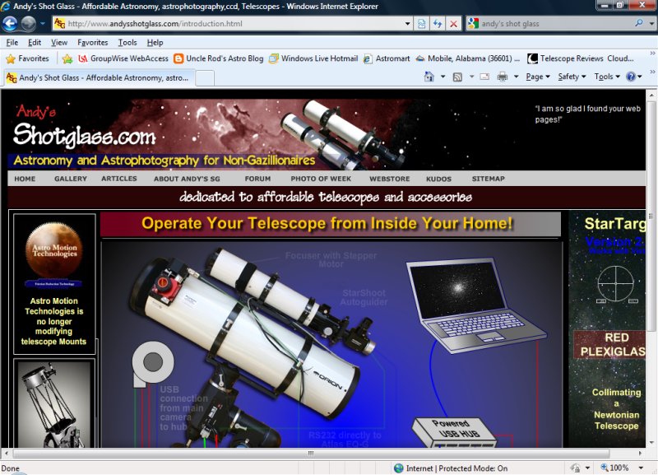
Task: Click the address bar URL field
Action: click(x=228, y=24)
